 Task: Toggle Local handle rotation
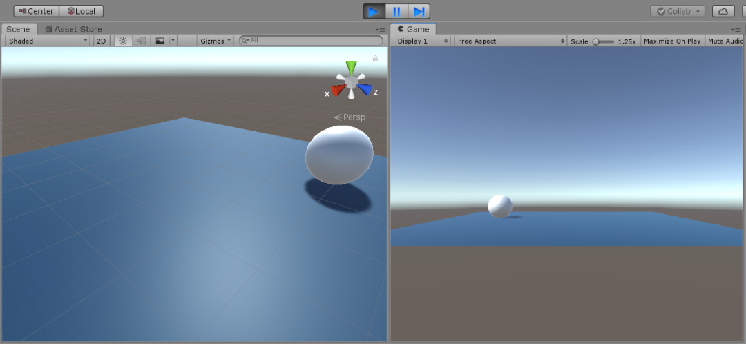click(x=81, y=11)
